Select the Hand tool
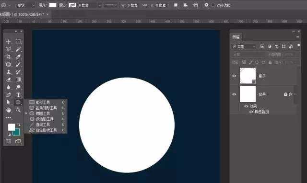The width and height of the screenshot is (307, 183). 8,110
